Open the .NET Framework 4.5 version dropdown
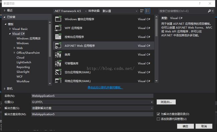This screenshot has width=217, height=132. click(x=70, y=11)
